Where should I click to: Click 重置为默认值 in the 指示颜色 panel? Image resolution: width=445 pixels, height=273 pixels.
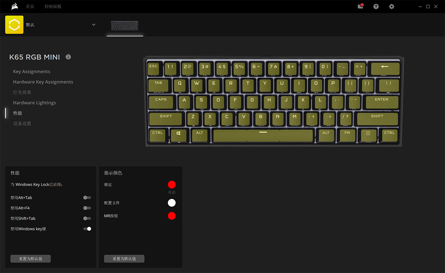point(124,259)
